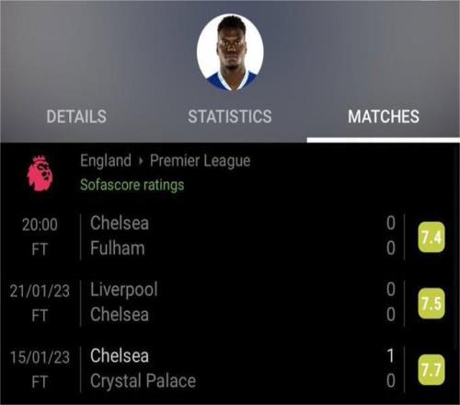Select Chelsea in the Liverpool match row

point(120,315)
